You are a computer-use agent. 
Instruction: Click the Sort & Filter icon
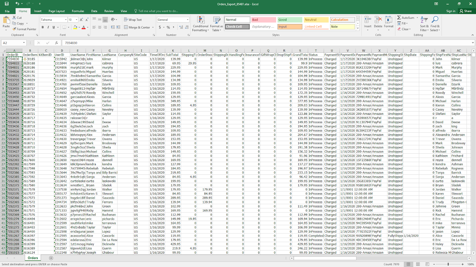coord(424,20)
